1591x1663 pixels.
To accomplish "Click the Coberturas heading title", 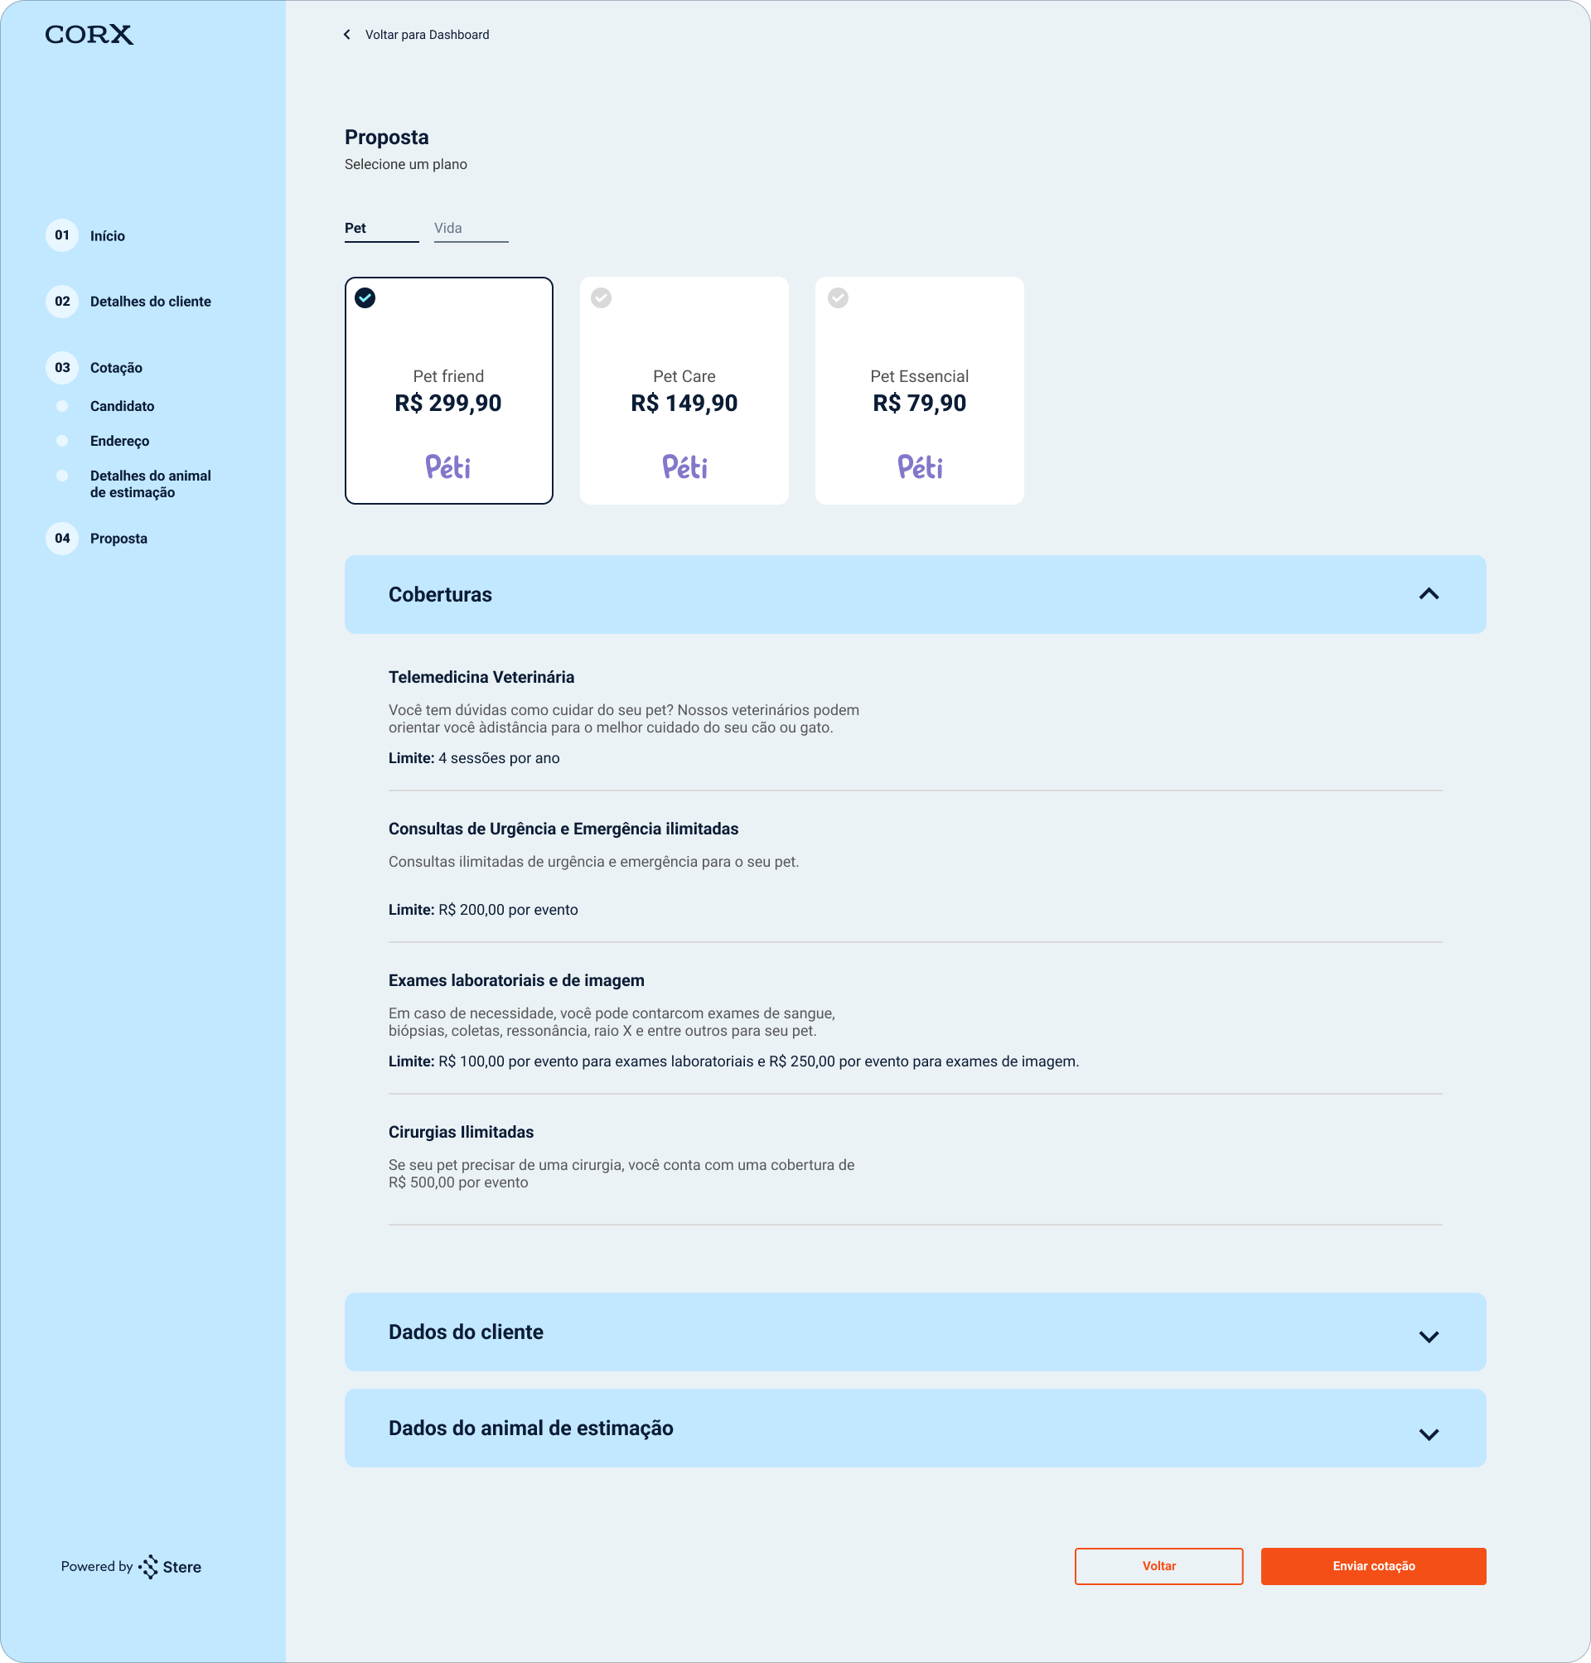I will pos(440,595).
